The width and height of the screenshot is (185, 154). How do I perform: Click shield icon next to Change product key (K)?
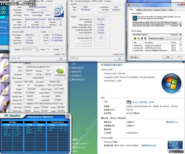[x=143, y=146]
